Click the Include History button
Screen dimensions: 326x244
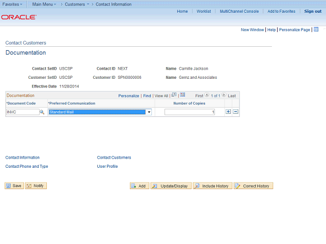click(212, 186)
